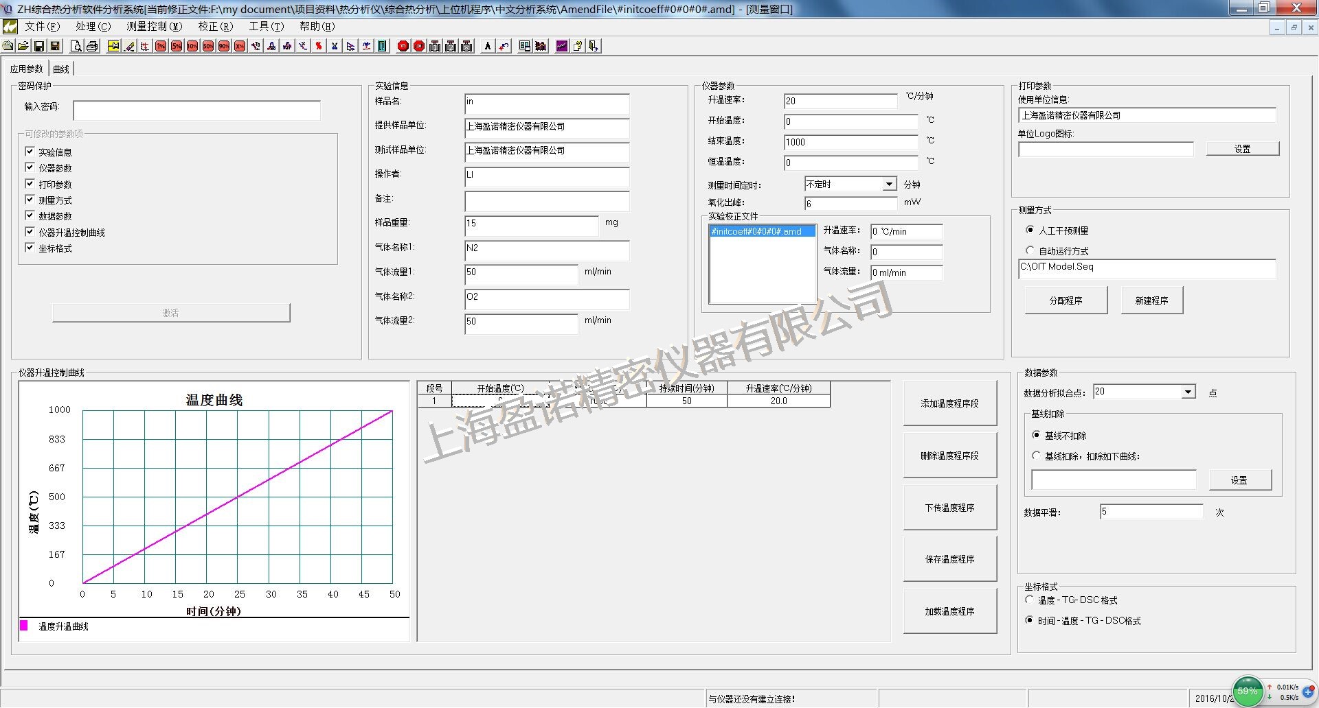Click the exit door toolbar icon

pyautogui.click(x=594, y=46)
